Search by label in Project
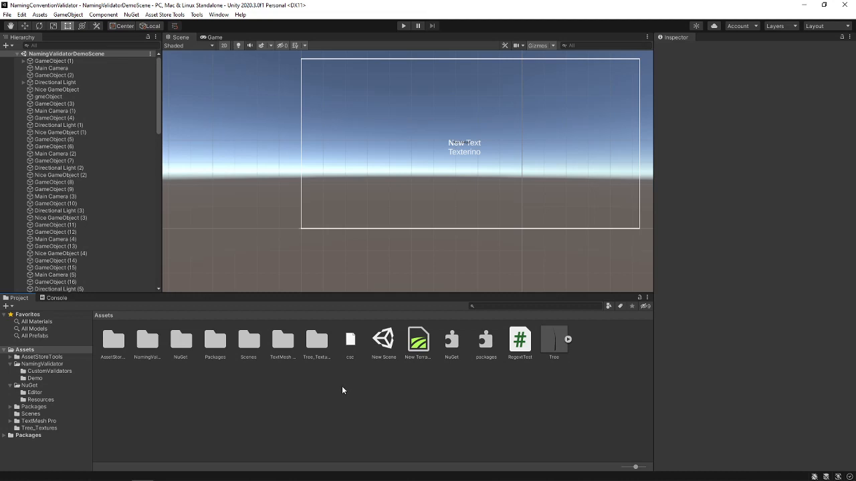Viewport: 856px width, 481px height. [x=621, y=306]
